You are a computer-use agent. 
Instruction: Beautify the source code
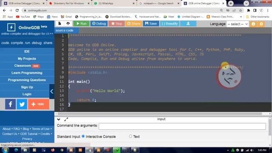click(x=170, y=24)
